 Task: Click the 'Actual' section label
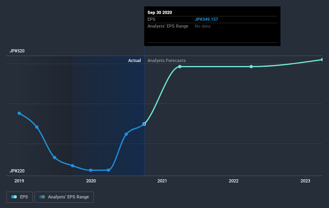pos(135,60)
